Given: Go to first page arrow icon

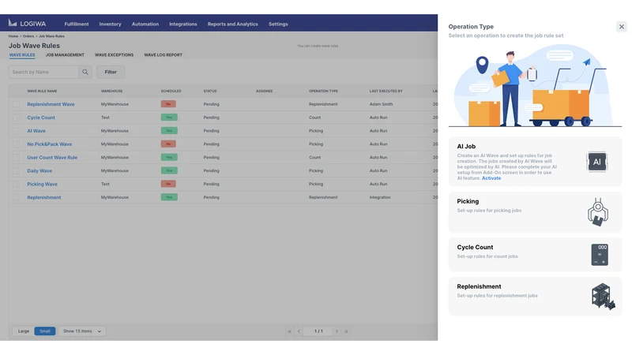Looking at the screenshot, I should 289,331.
